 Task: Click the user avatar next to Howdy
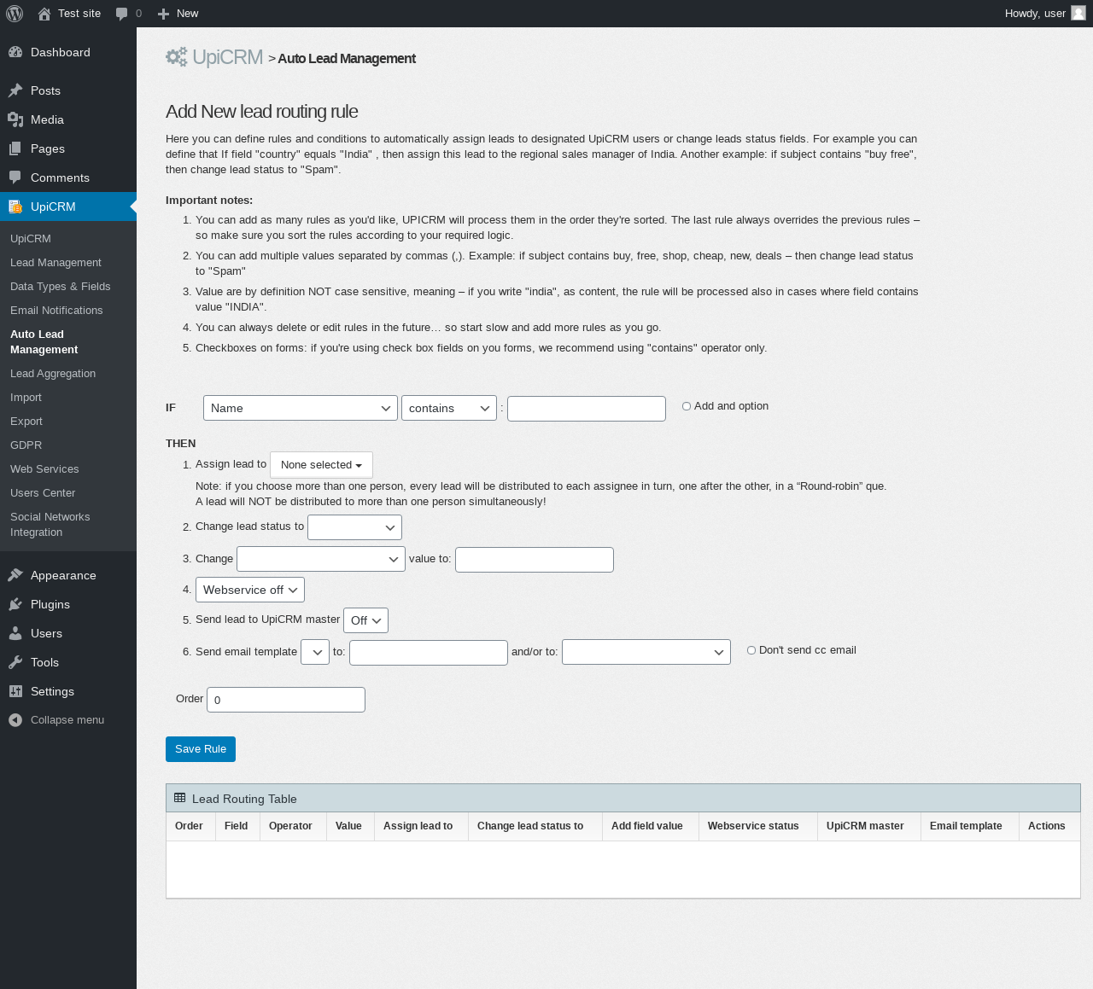(1078, 13)
